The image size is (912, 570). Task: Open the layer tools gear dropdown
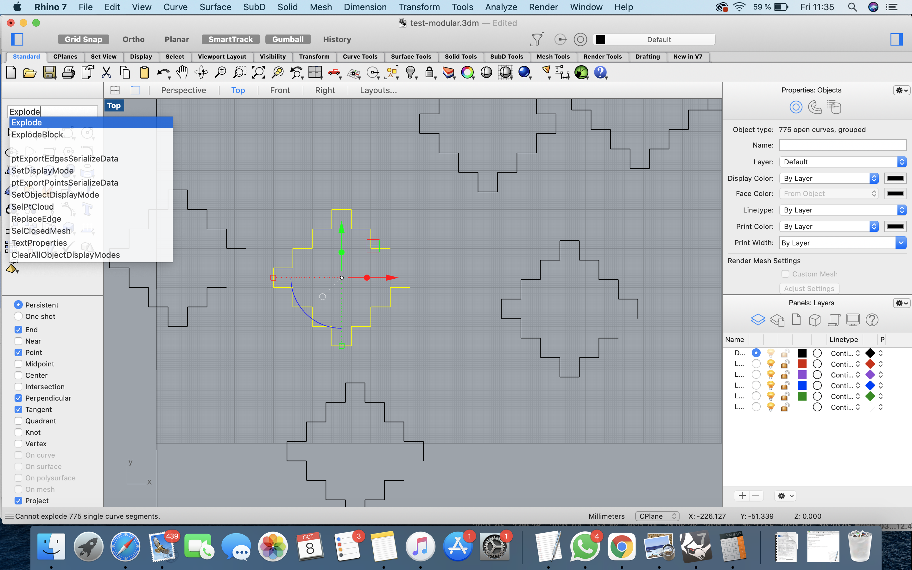pyautogui.click(x=786, y=496)
